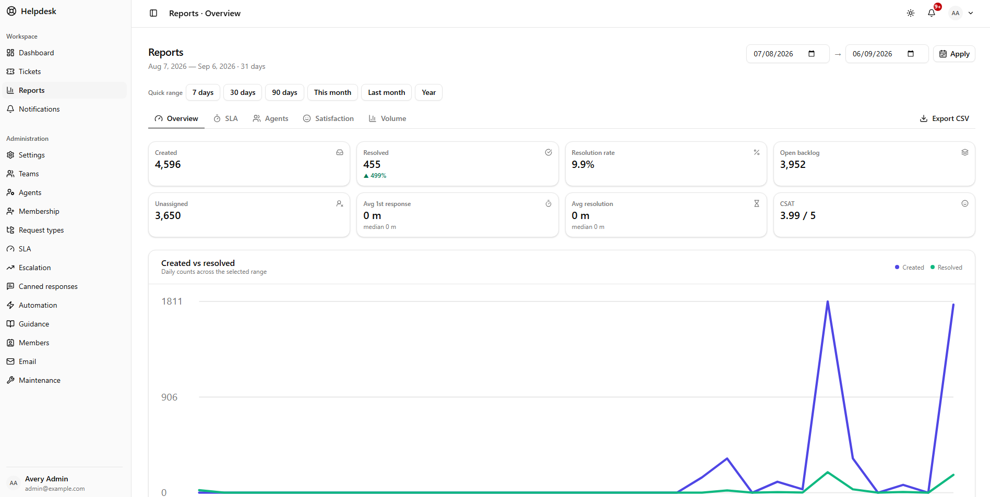This screenshot has height=497, width=990.
Task: Click the Automation lightning icon
Action: click(x=10, y=305)
